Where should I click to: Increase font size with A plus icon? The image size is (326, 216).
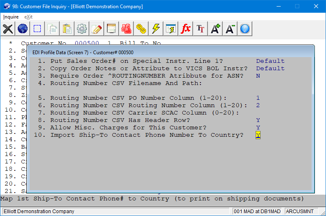pyautogui.click(x=215, y=29)
